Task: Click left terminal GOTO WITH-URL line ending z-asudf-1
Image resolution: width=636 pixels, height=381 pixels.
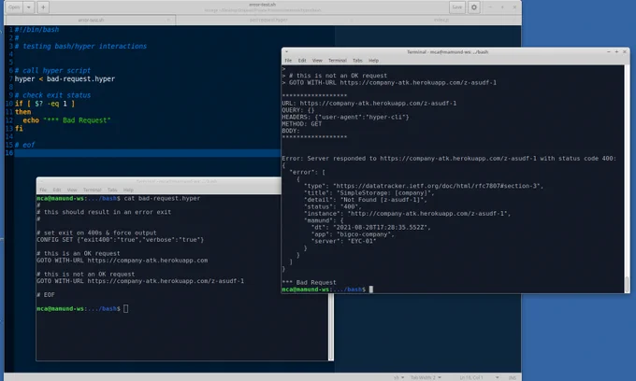Action: point(140,281)
